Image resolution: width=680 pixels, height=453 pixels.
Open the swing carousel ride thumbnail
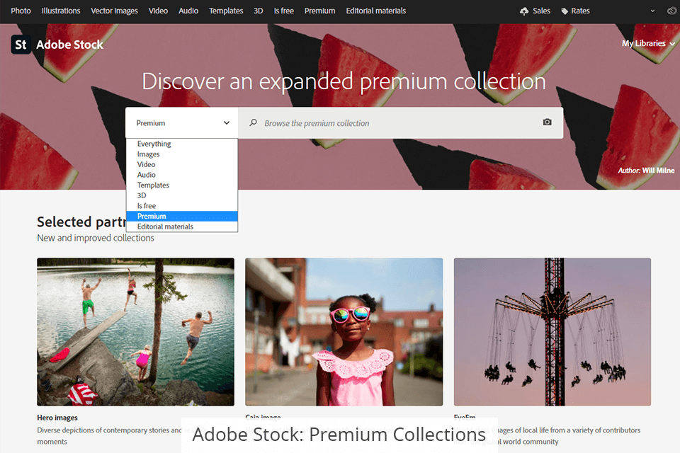pos(552,332)
